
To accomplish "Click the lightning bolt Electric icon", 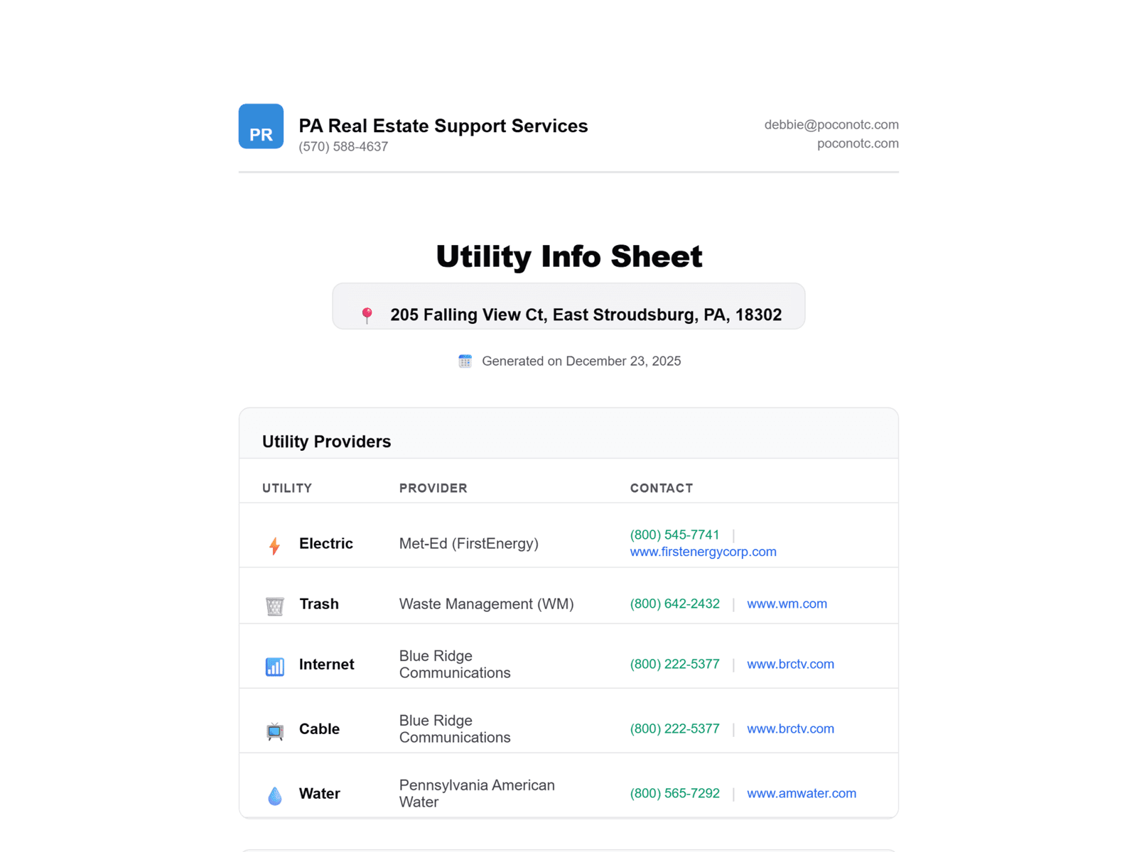I will pos(274,544).
